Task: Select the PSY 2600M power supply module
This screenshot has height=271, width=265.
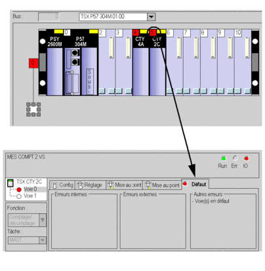Action: point(54,62)
